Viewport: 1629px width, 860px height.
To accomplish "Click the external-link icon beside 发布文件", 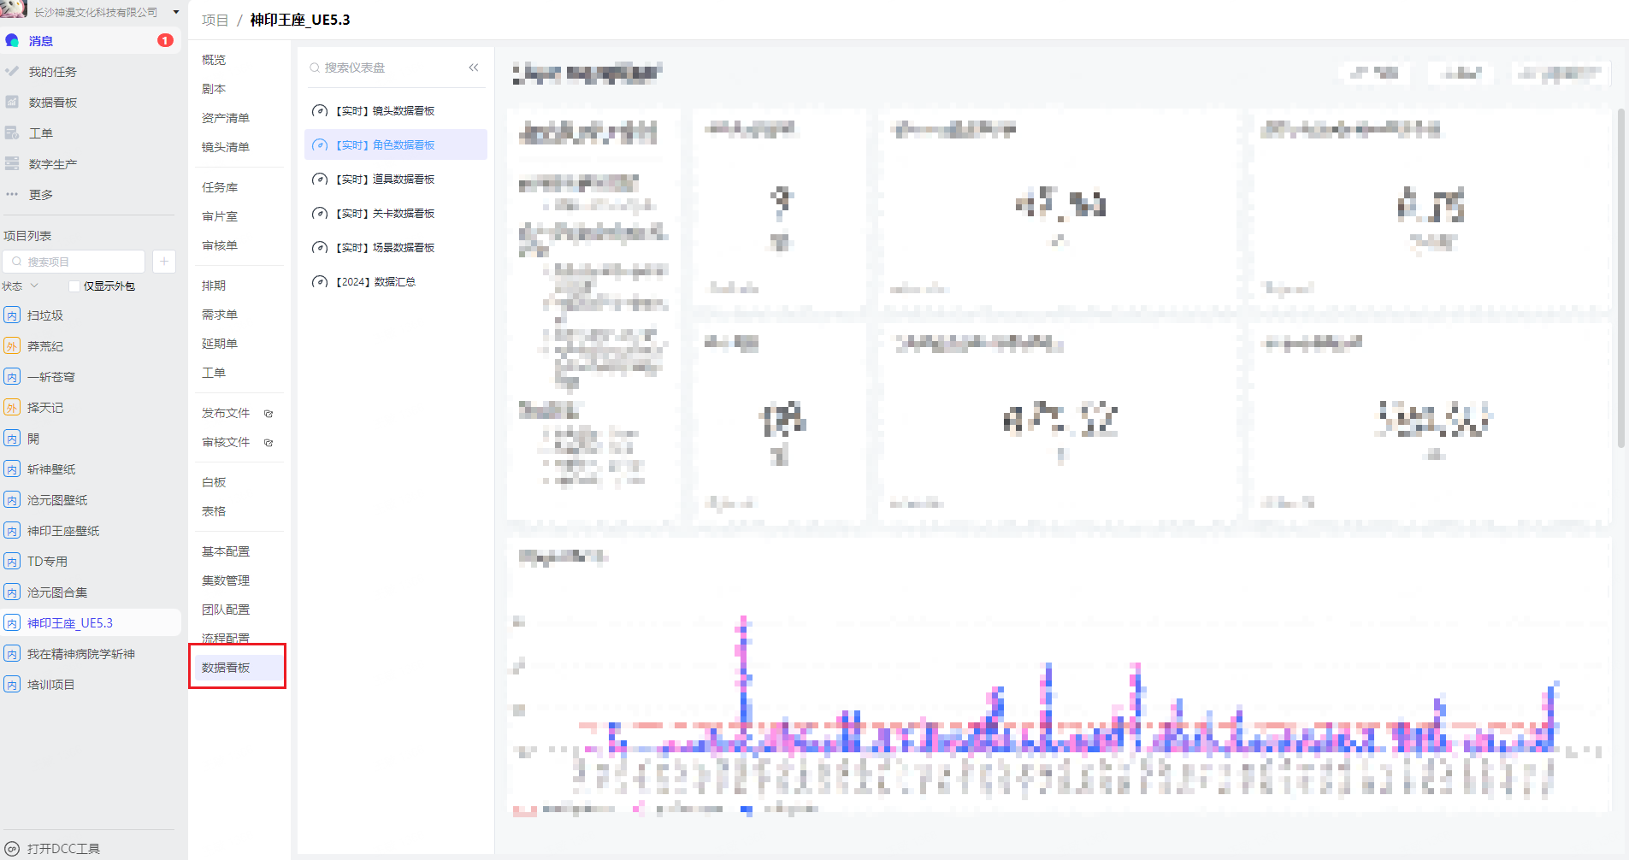I will pos(269,414).
